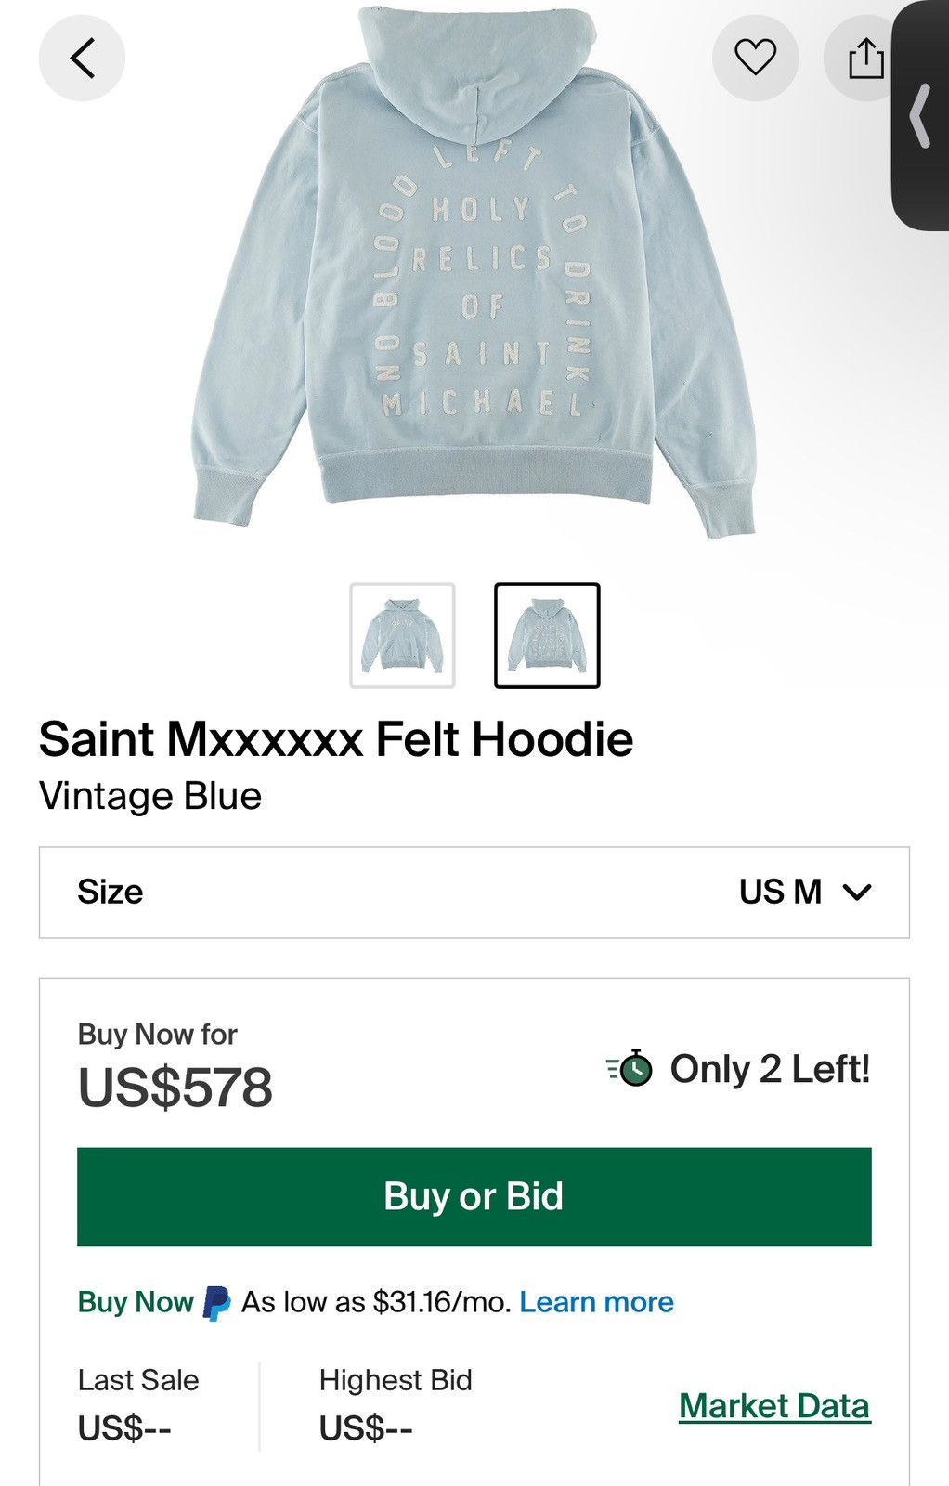Go back using the arrow button
The width and height of the screenshot is (949, 1486).
[82, 58]
